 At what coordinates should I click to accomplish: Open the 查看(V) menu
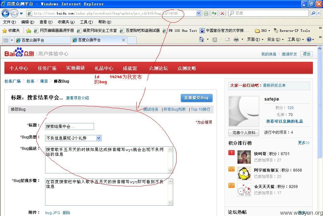[46, 22]
